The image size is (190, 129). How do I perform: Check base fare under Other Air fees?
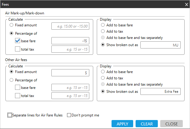pos(18,87)
